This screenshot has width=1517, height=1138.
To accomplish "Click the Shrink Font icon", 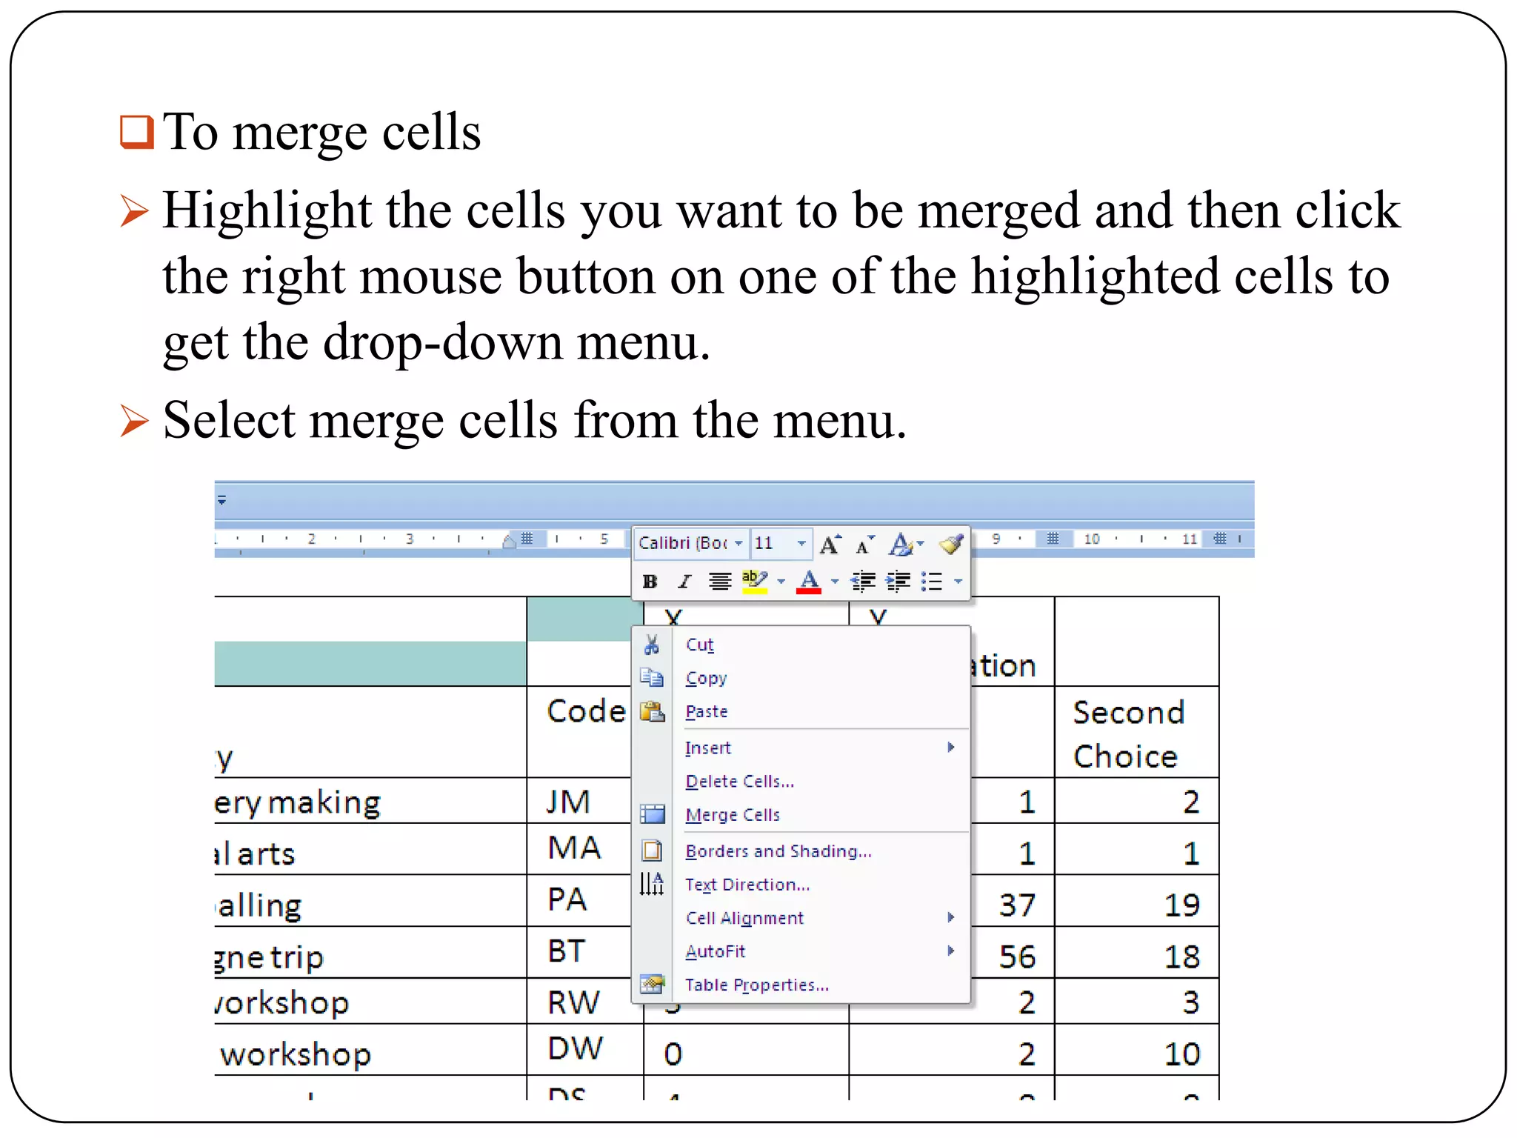I will pos(864,545).
